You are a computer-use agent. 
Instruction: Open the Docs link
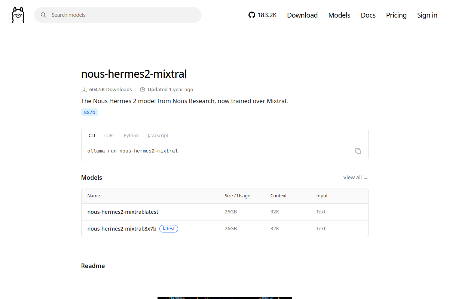[368, 15]
